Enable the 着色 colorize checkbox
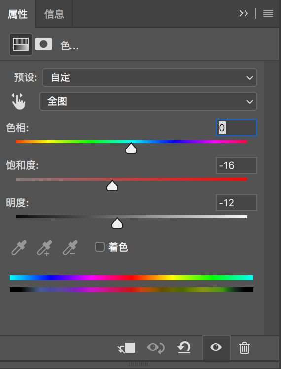 point(100,247)
